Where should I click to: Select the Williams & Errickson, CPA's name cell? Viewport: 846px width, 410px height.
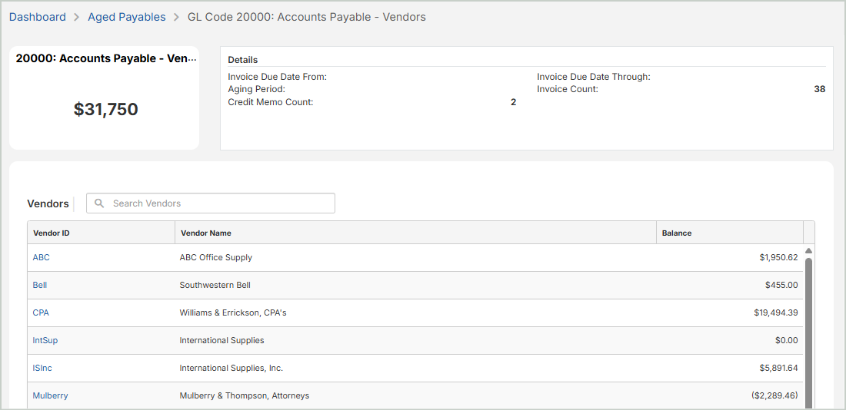[233, 312]
